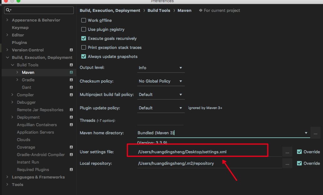Uncheck 'Execute goals recursively'
Image resolution: width=323 pixels, height=195 pixels.
click(83, 38)
